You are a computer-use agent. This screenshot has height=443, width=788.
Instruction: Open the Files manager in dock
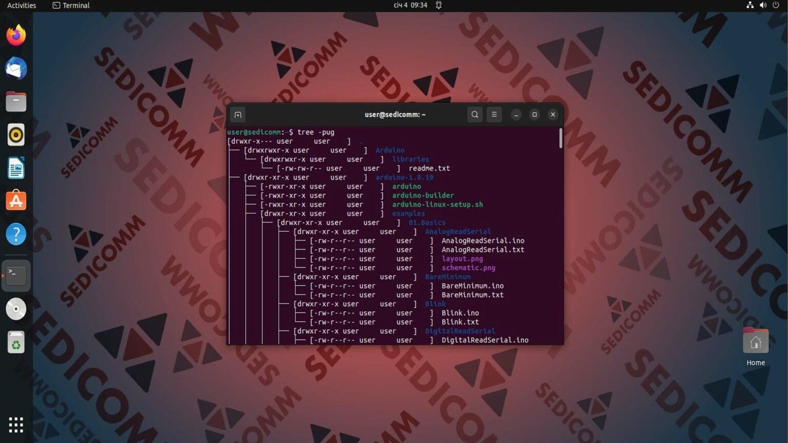click(16, 102)
